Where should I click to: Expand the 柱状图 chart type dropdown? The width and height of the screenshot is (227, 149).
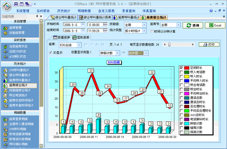pos(146,53)
